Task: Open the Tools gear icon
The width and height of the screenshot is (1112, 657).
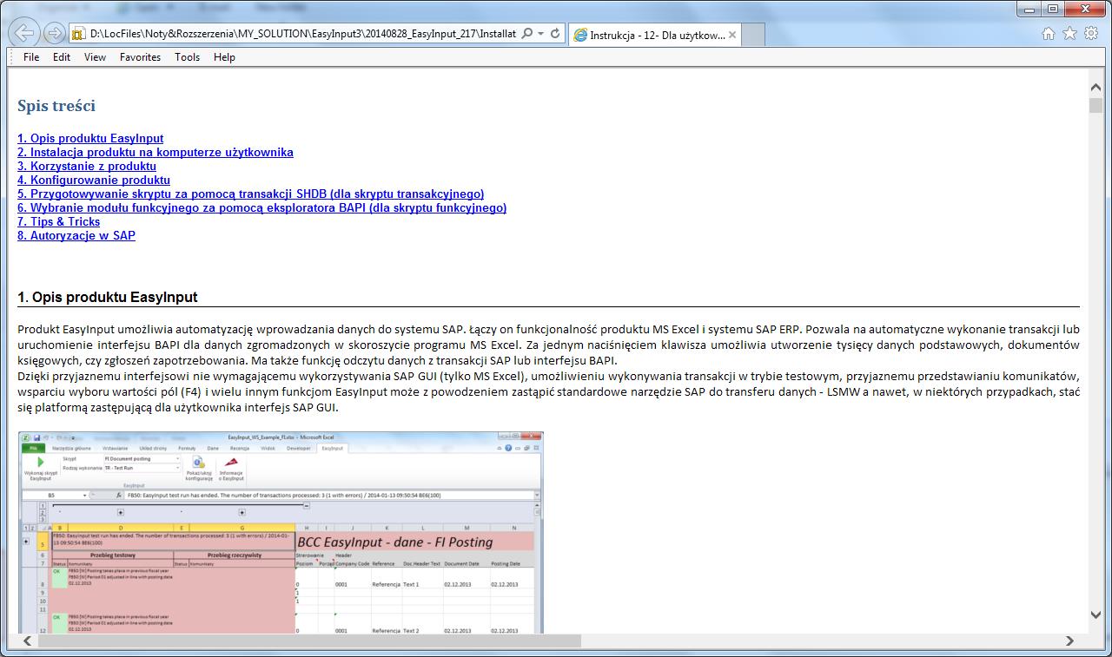Action: pyautogui.click(x=1091, y=33)
